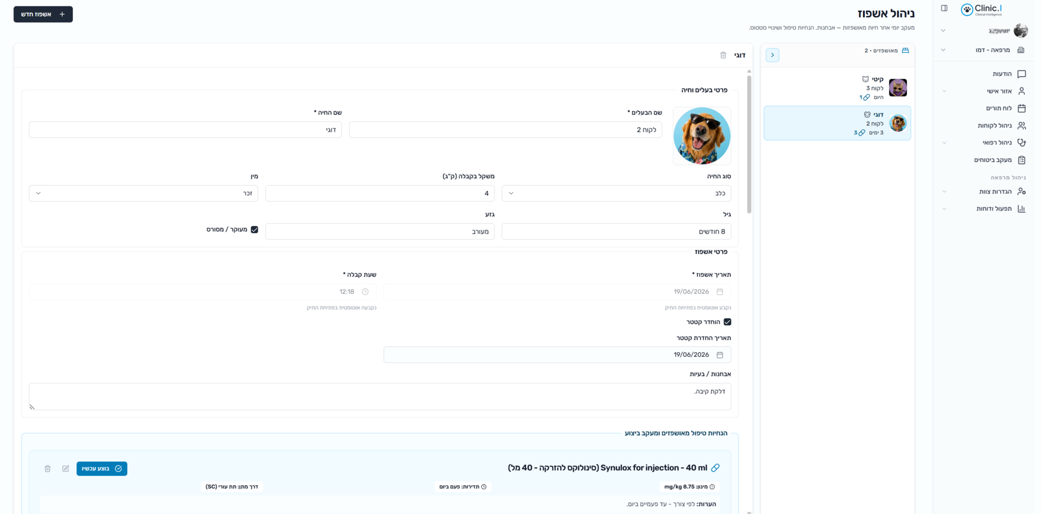Image resolution: width=1041 pixels, height=514 pixels.
Task: Expand the הגדרות צוות submenu chevron
Action: (x=944, y=191)
